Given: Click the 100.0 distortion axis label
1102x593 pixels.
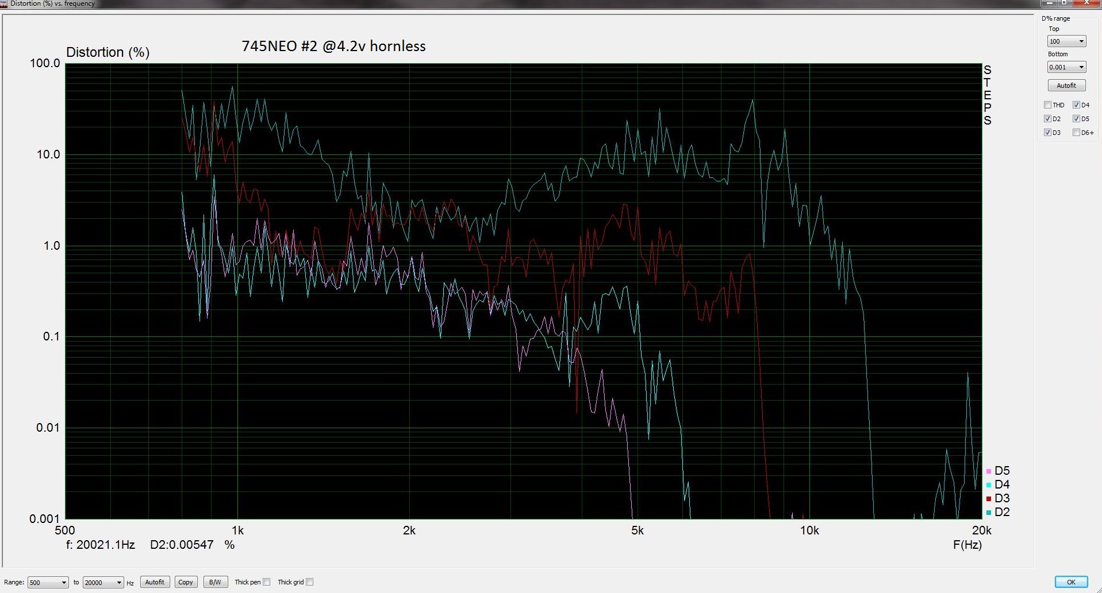Looking at the screenshot, I should [x=45, y=63].
